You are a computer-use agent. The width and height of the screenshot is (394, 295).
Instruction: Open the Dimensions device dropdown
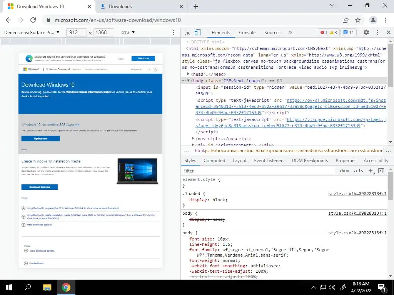32,32
